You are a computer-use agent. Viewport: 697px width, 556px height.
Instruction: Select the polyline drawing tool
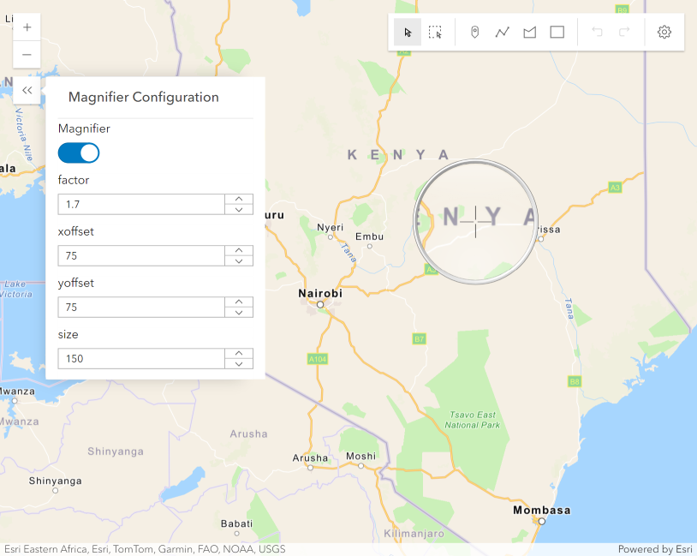(501, 32)
